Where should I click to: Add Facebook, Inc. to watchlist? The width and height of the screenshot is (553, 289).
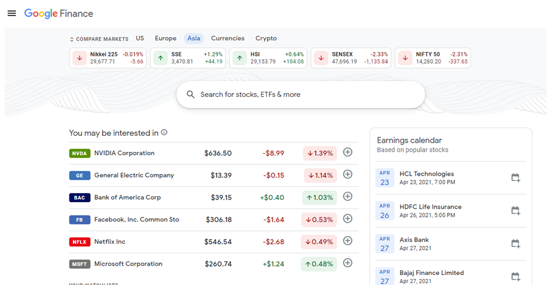tap(348, 219)
